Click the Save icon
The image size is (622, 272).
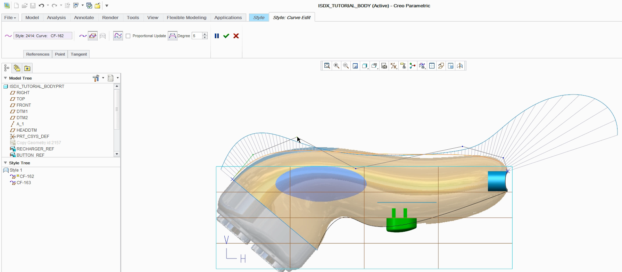[x=33, y=6]
